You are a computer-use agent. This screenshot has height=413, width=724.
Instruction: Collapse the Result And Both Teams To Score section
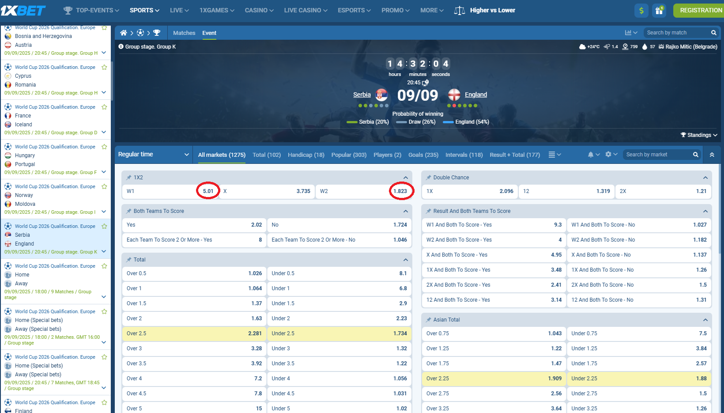705,211
